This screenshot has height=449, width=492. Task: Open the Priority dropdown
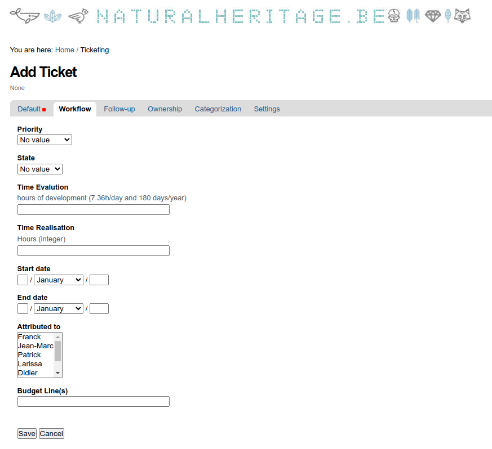pyautogui.click(x=45, y=140)
